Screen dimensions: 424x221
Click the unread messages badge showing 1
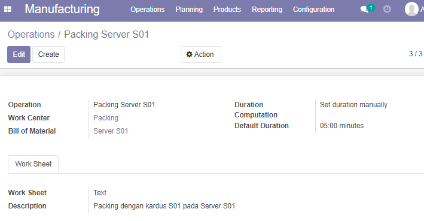[x=371, y=8]
